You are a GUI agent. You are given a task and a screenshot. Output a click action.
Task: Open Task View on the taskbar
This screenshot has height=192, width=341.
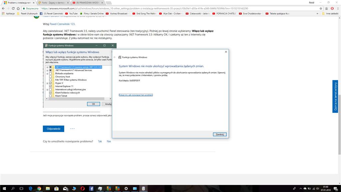21,189
